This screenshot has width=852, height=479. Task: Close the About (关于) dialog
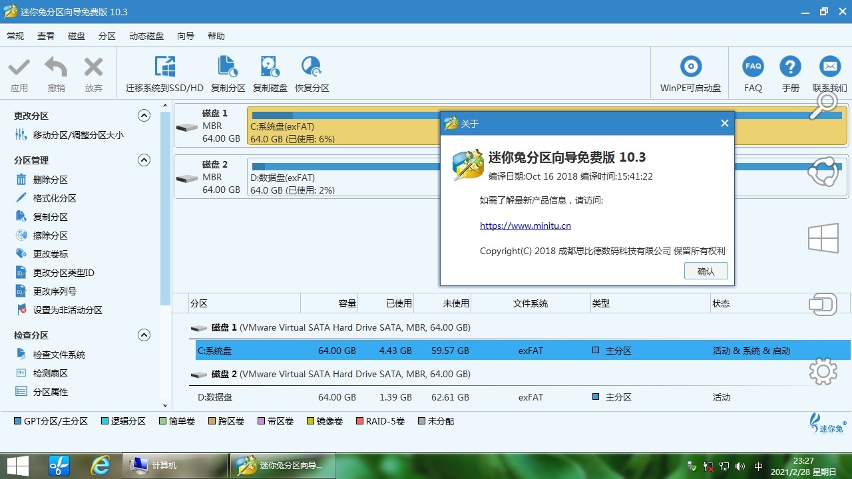coord(724,123)
